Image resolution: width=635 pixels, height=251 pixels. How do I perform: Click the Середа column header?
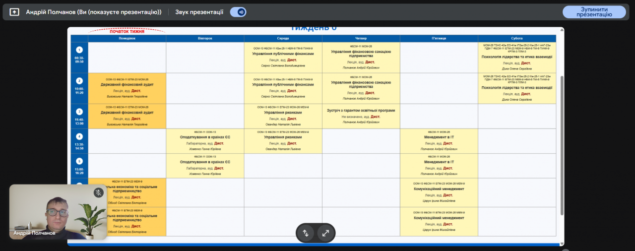pos(283,38)
